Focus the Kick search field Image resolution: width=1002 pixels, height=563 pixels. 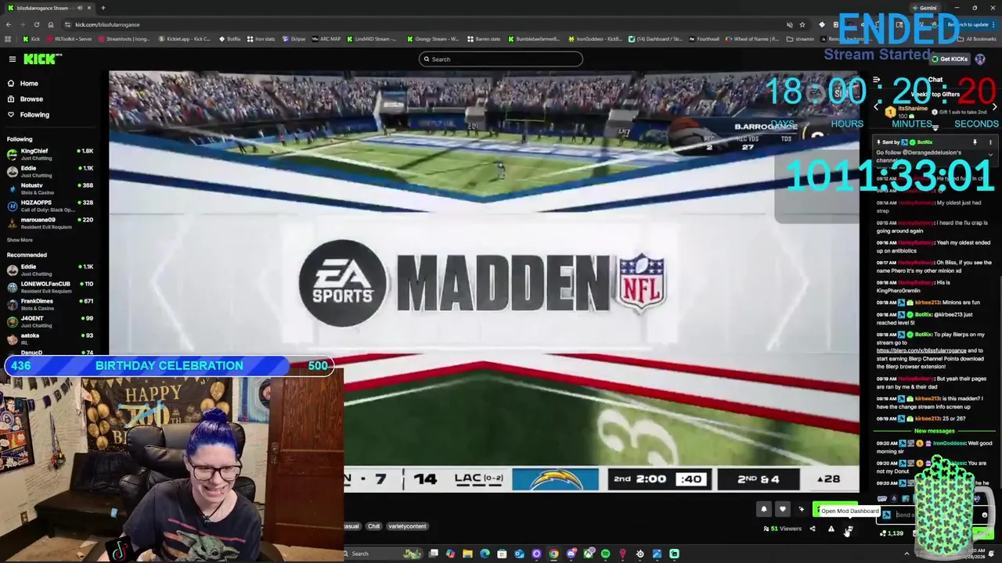[501, 59]
